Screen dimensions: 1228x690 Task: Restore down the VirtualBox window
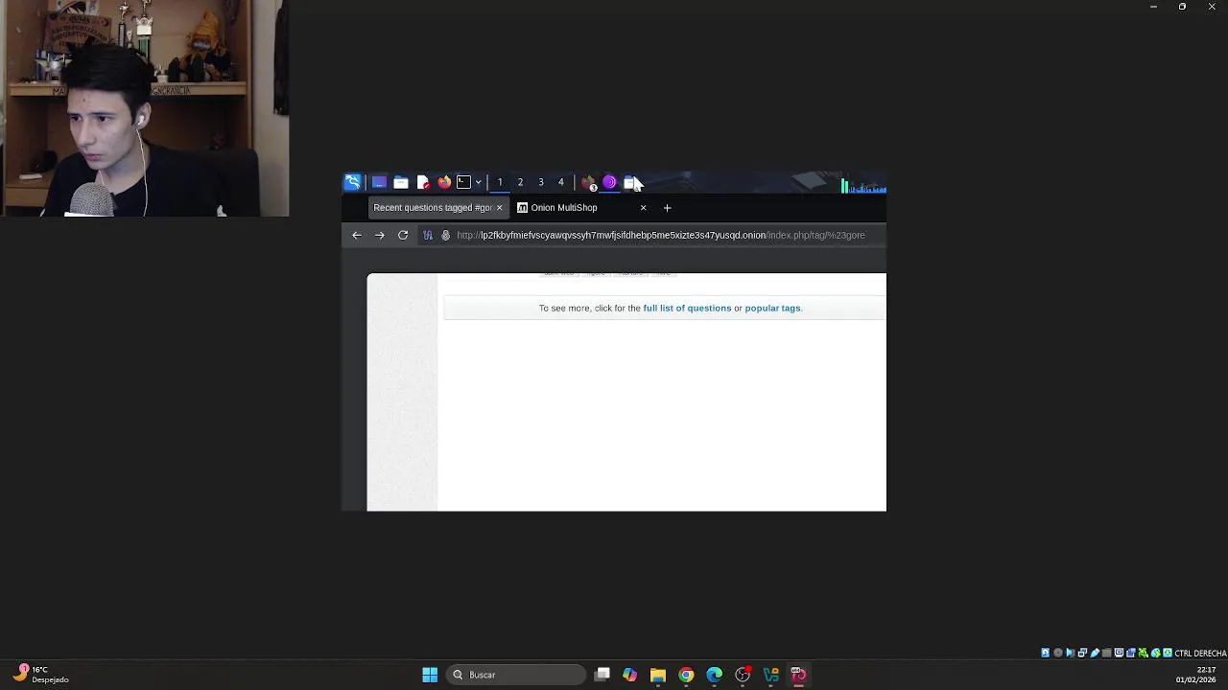(1182, 7)
